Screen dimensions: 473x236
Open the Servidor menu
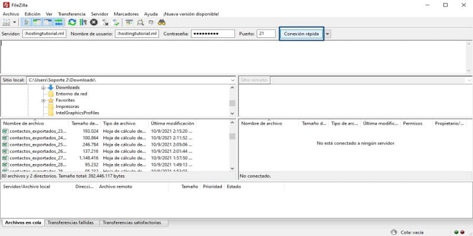pos(99,14)
